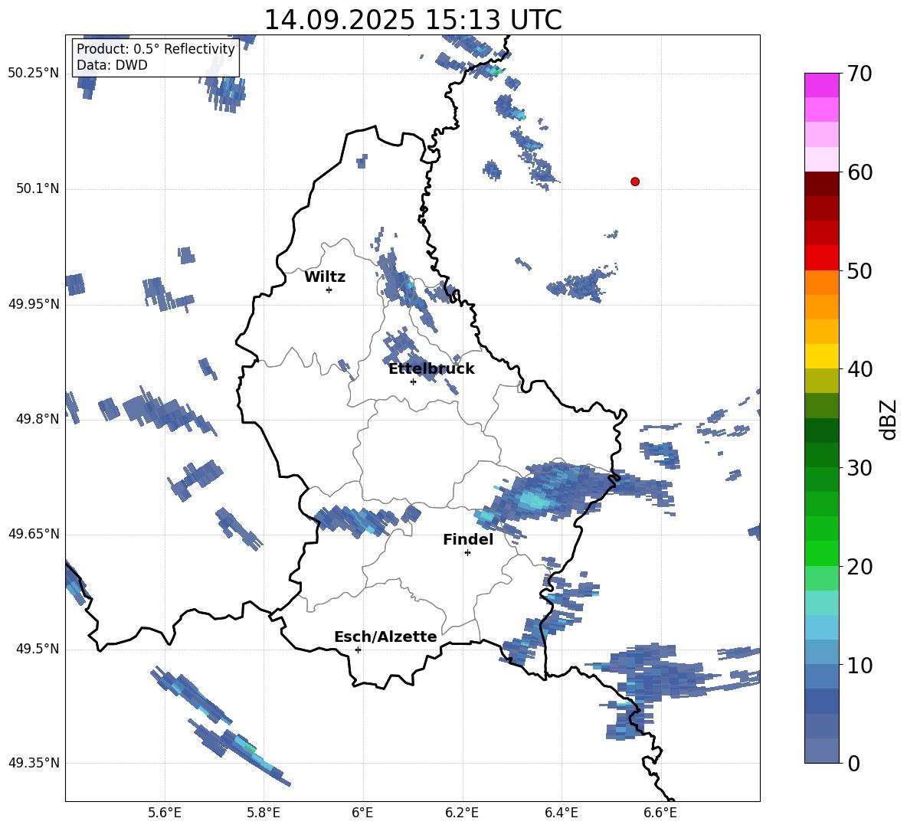This screenshot has height=828, width=907.
Task: Click the 49.95°N latitude label
Action: (x=34, y=304)
